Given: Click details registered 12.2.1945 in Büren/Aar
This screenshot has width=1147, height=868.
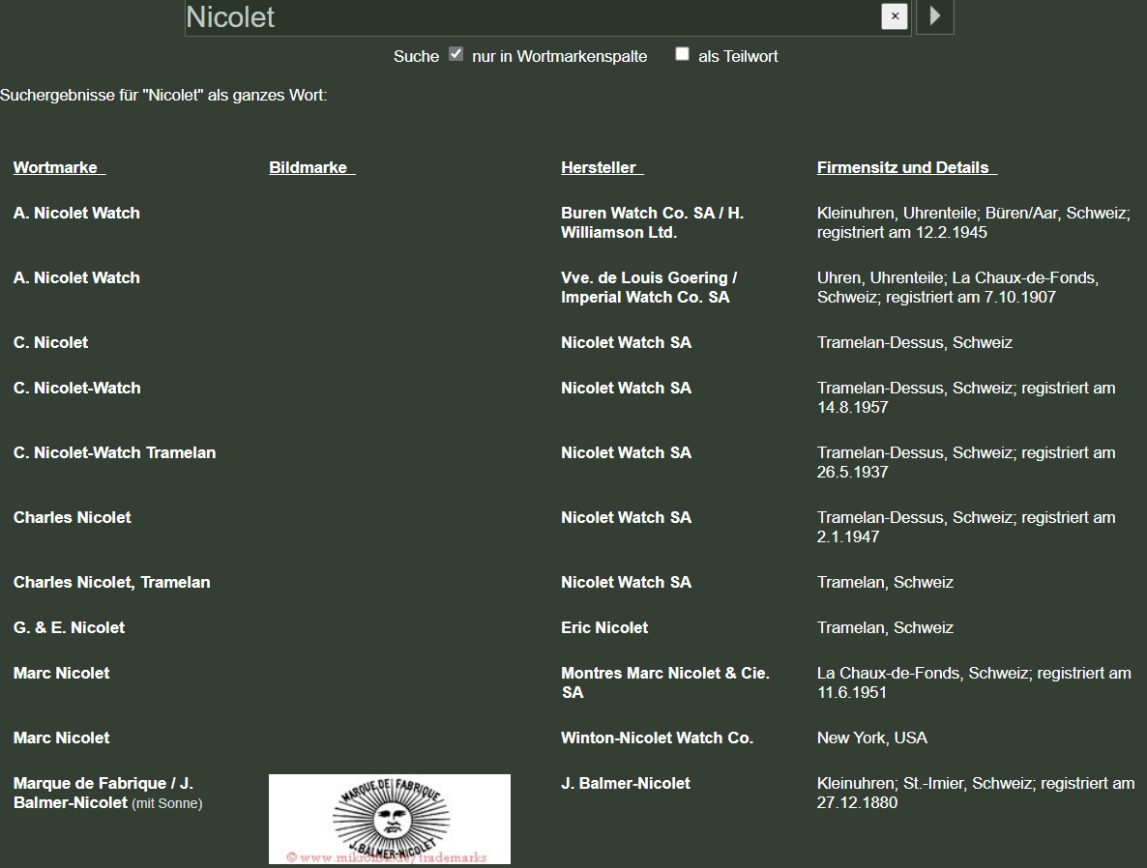Looking at the screenshot, I should 974,222.
